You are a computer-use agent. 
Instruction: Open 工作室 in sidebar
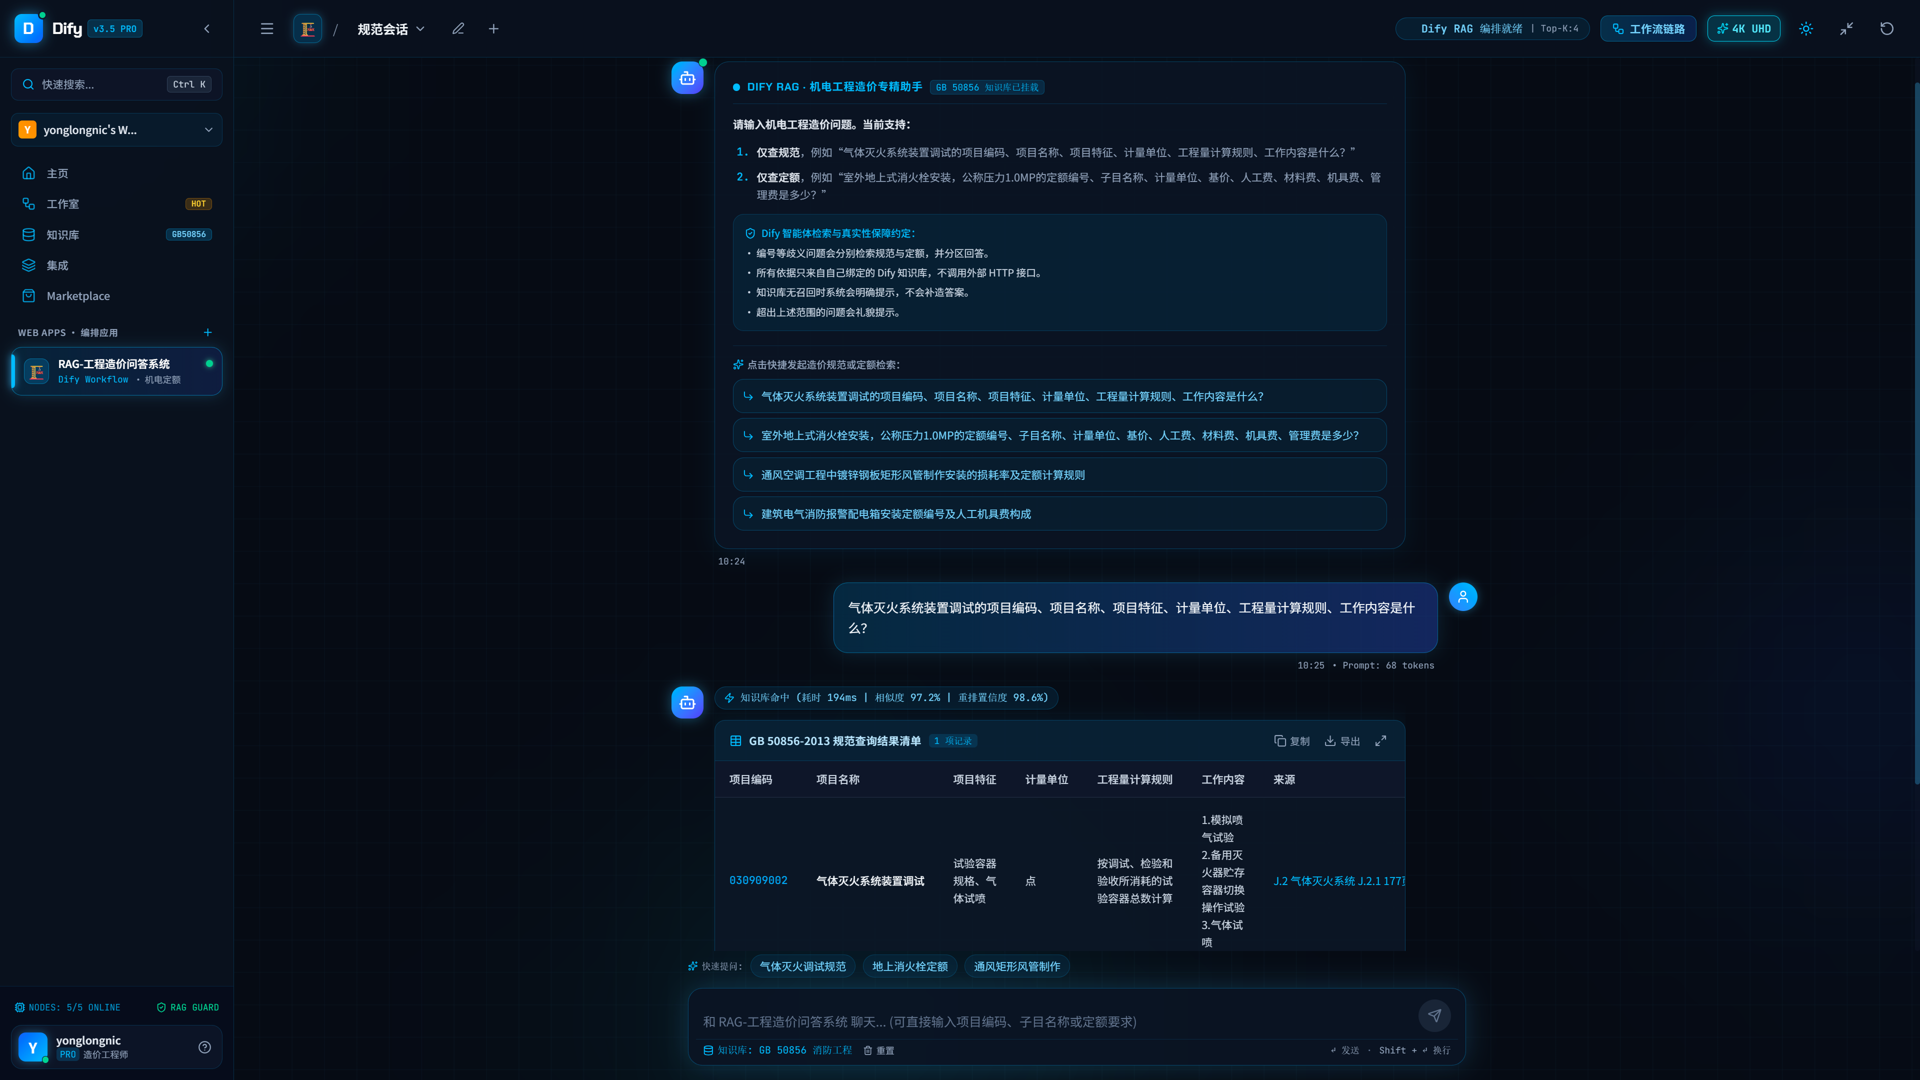coord(116,203)
